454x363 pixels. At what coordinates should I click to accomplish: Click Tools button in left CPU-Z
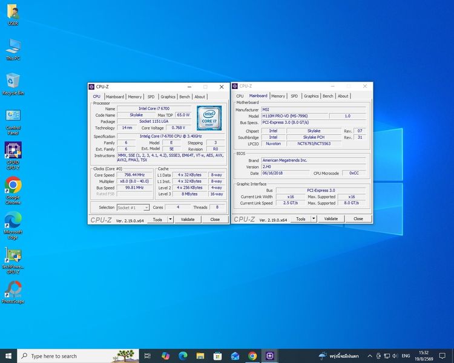pos(157,220)
